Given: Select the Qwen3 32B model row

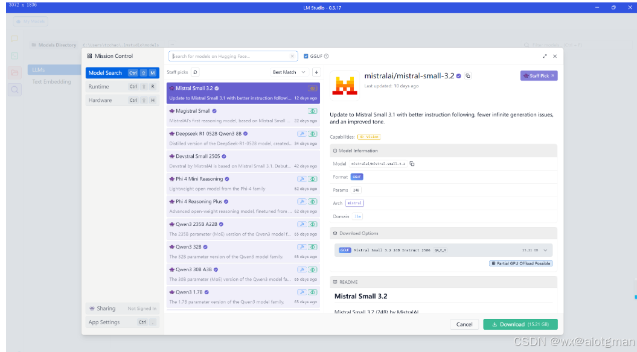Looking at the screenshot, I should 243,252.
